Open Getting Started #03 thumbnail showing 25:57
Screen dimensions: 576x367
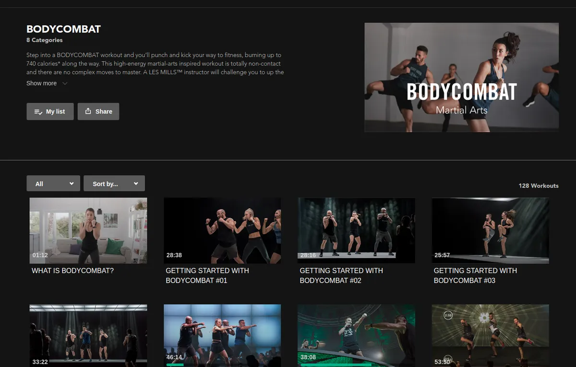(490, 230)
